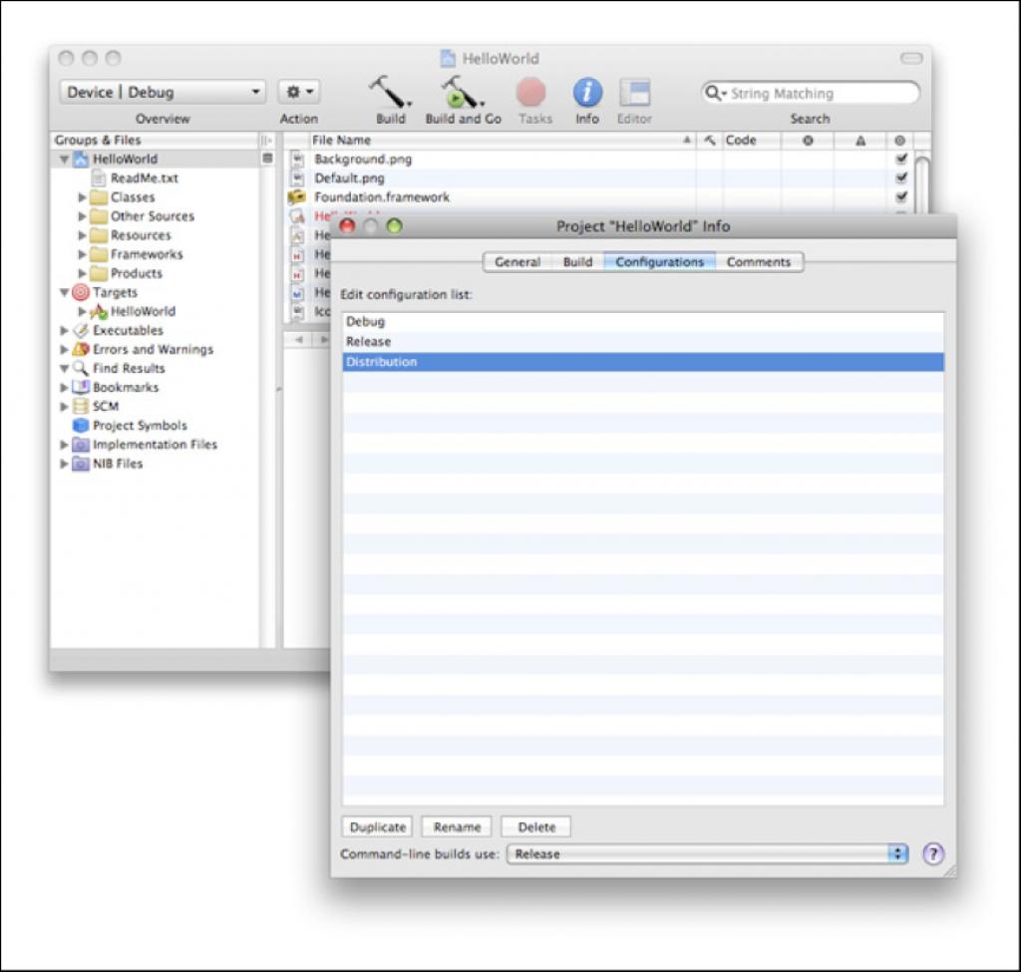The width and height of the screenshot is (1021, 972).
Task: Toggle target checkbox for Foundation.framework
Action: click(901, 196)
